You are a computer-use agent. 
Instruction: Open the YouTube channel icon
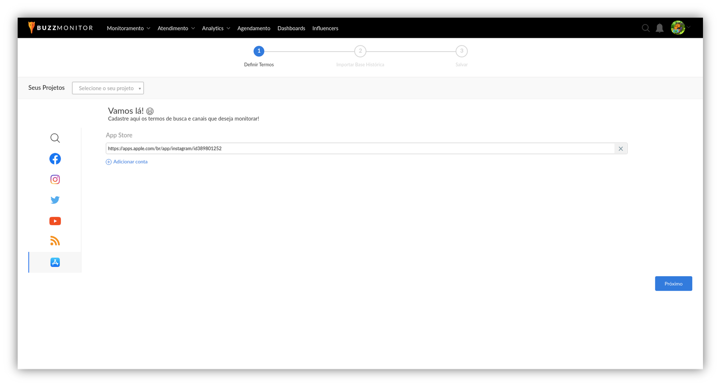coord(55,221)
